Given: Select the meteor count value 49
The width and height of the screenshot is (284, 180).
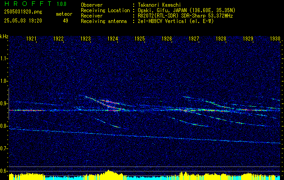Looking at the screenshot, I should [65, 21].
